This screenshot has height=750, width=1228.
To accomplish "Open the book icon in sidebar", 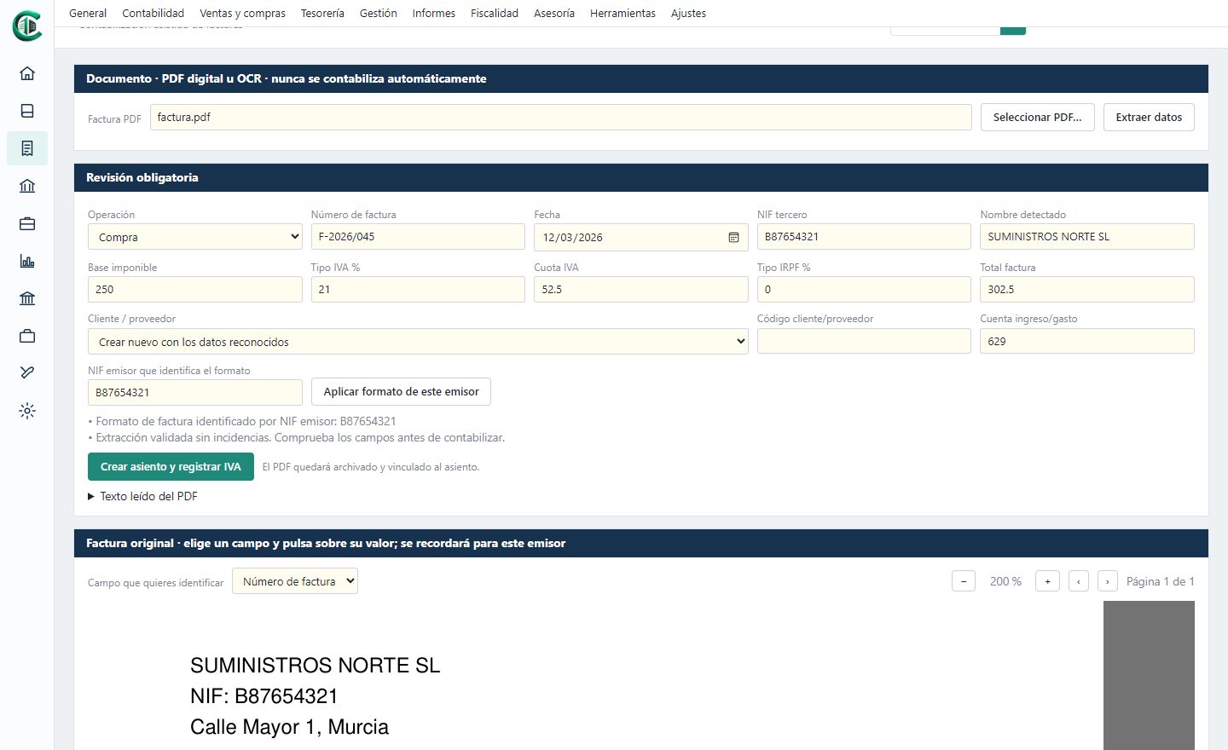I will pyautogui.click(x=27, y=111).
